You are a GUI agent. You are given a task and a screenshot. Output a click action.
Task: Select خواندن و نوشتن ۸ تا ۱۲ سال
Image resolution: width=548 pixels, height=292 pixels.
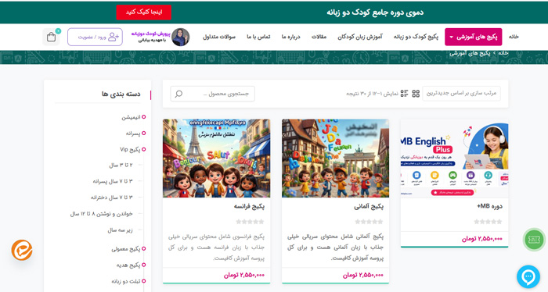point(101,214)
